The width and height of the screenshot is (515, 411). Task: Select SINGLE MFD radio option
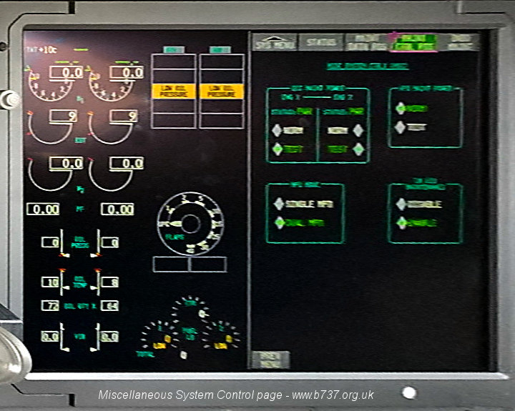click(279, 204)
